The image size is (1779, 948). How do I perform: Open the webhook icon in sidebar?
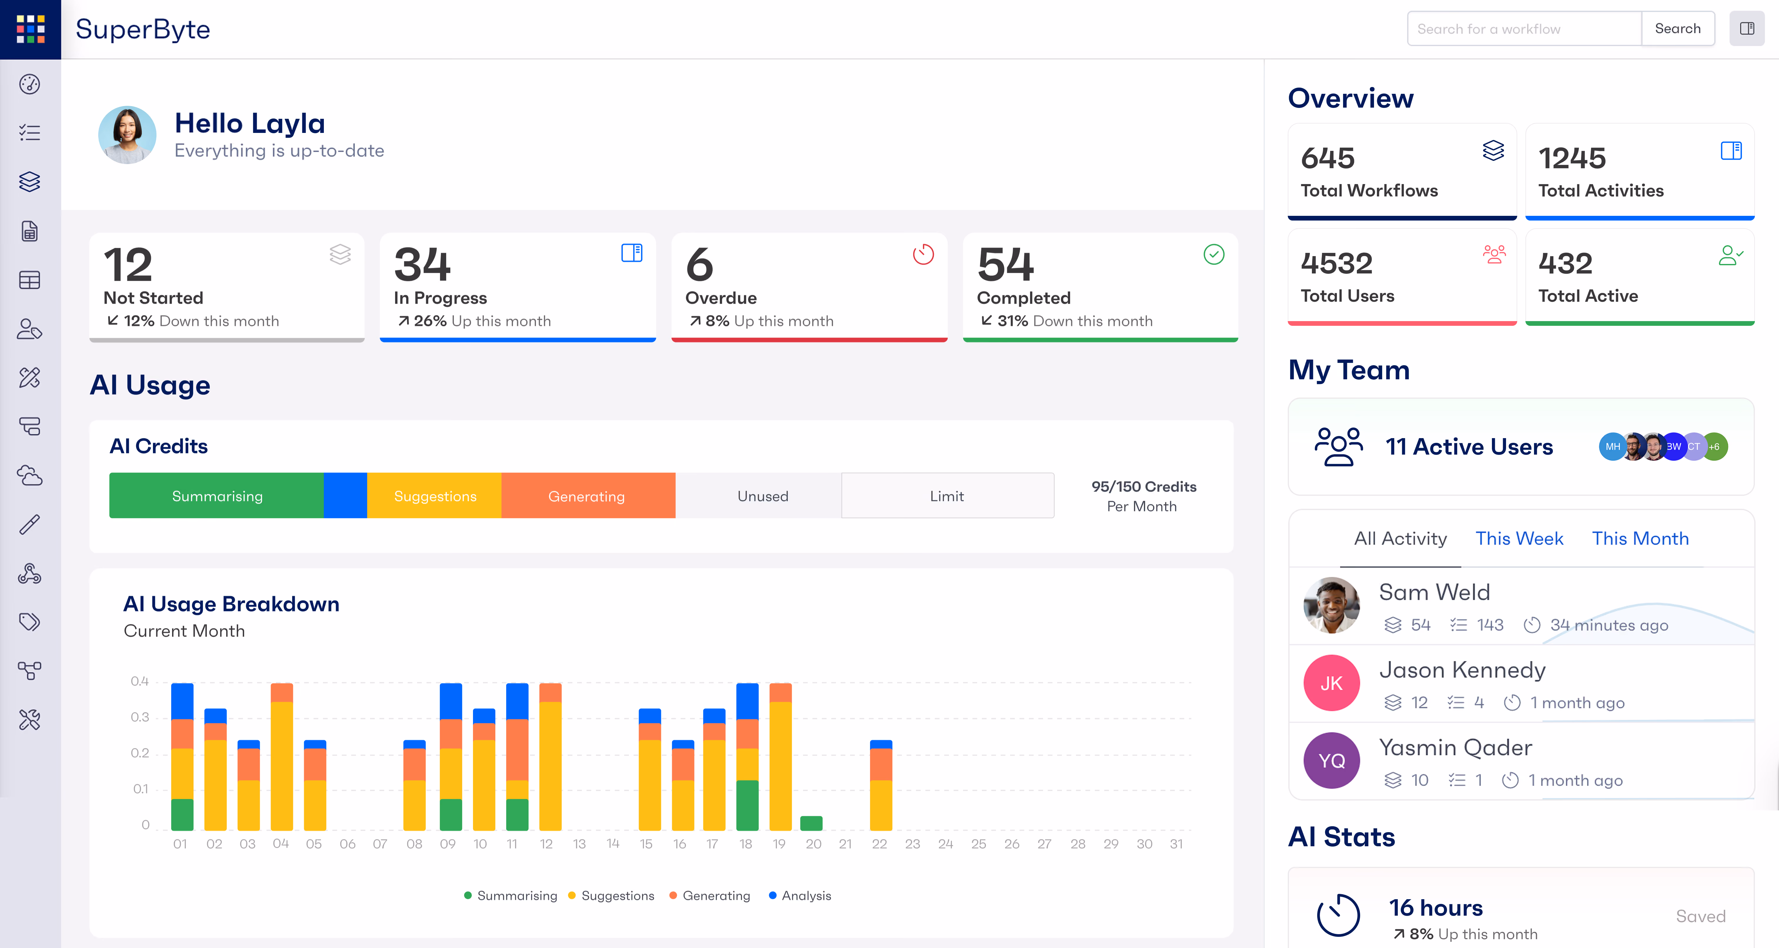pyautogui.click(x=30, y=573)
